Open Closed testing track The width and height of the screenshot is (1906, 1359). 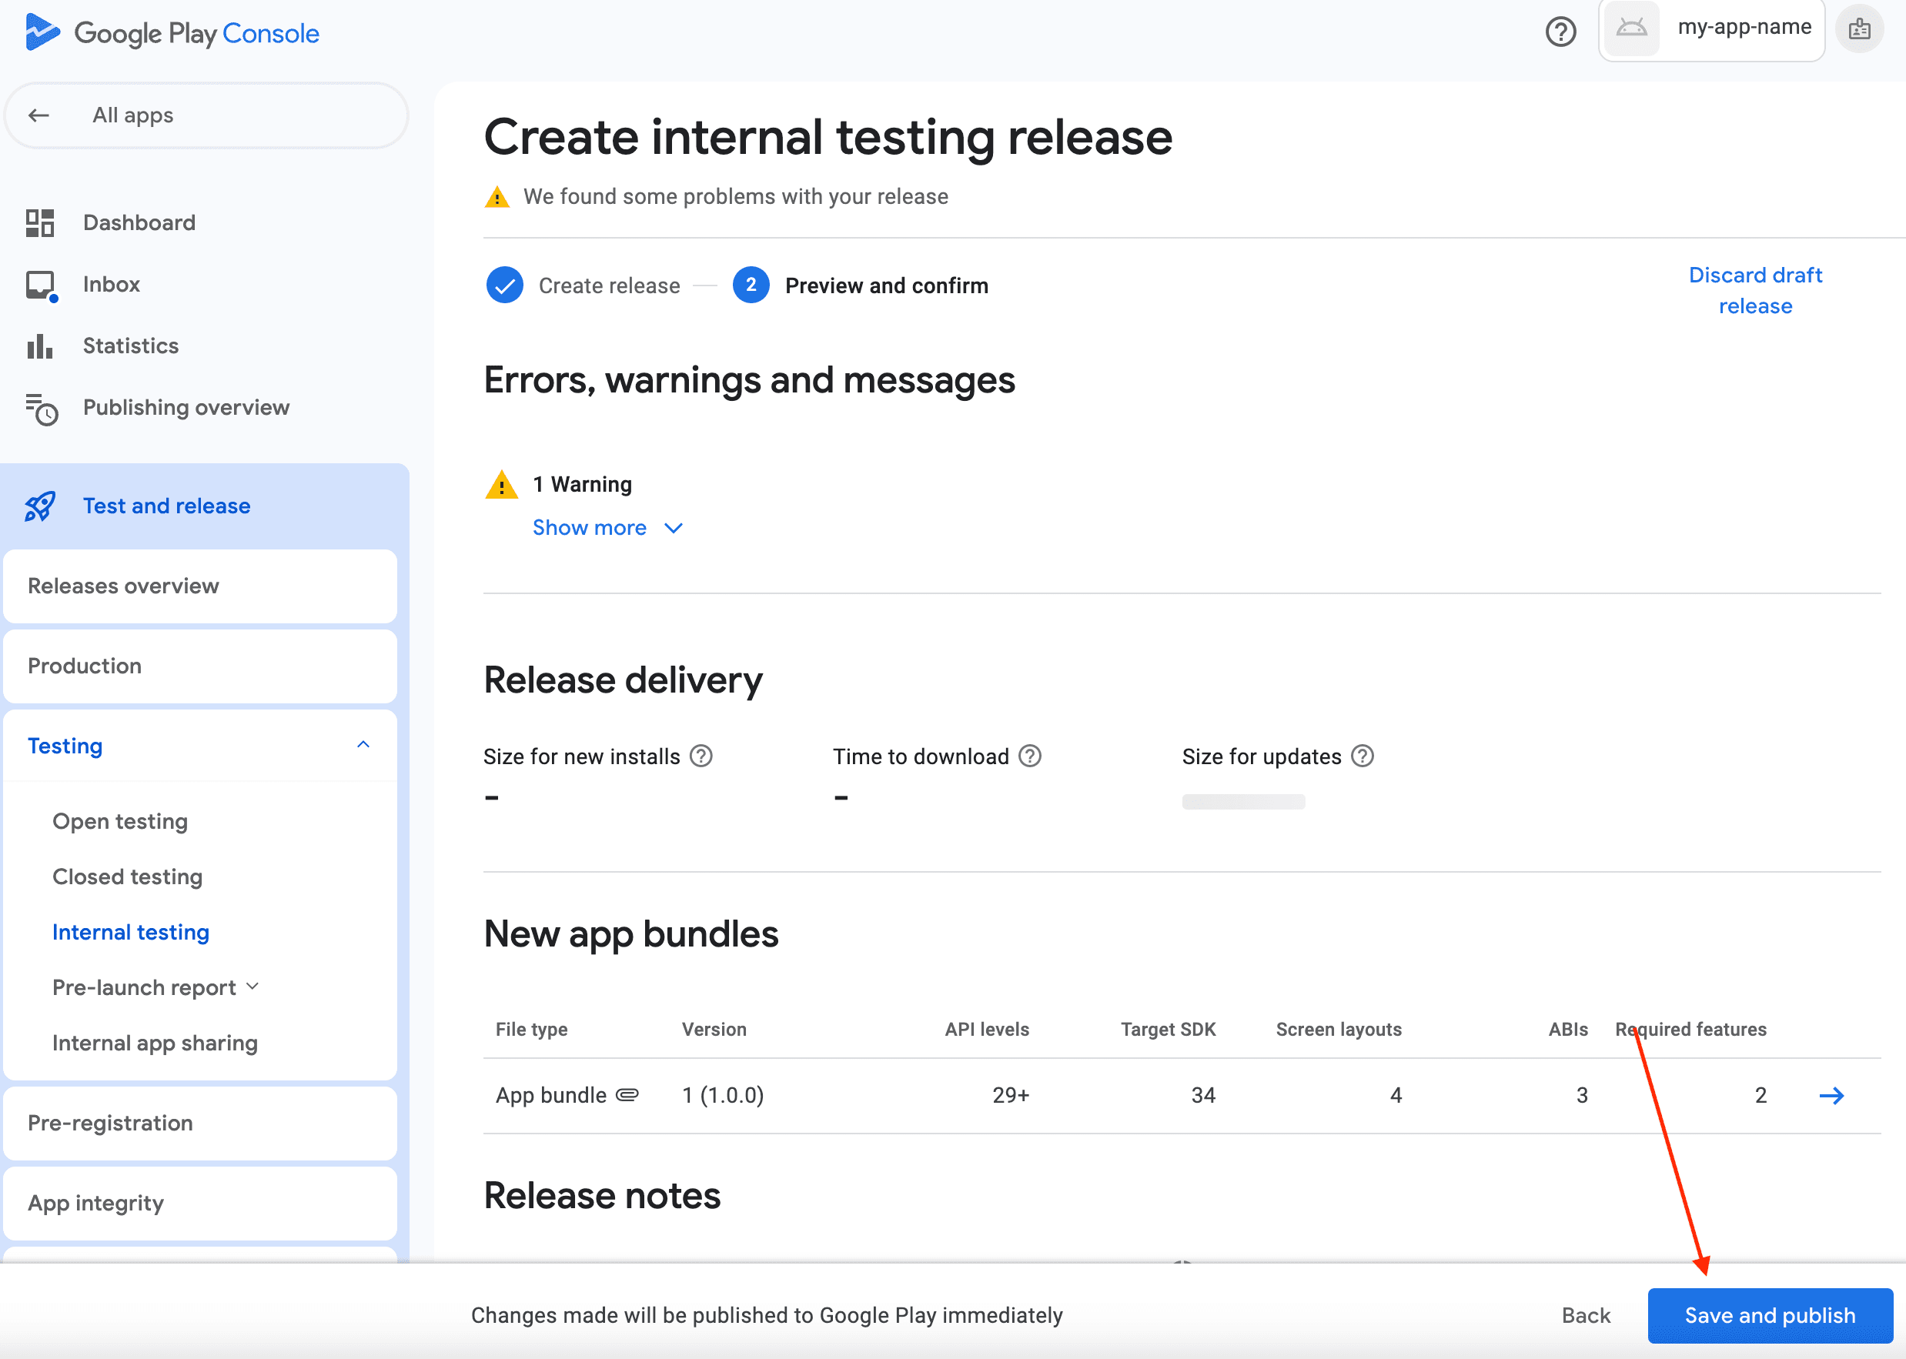[127, 877]
